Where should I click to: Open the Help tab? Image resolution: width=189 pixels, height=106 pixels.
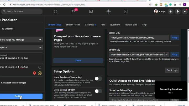pos(144,25)
